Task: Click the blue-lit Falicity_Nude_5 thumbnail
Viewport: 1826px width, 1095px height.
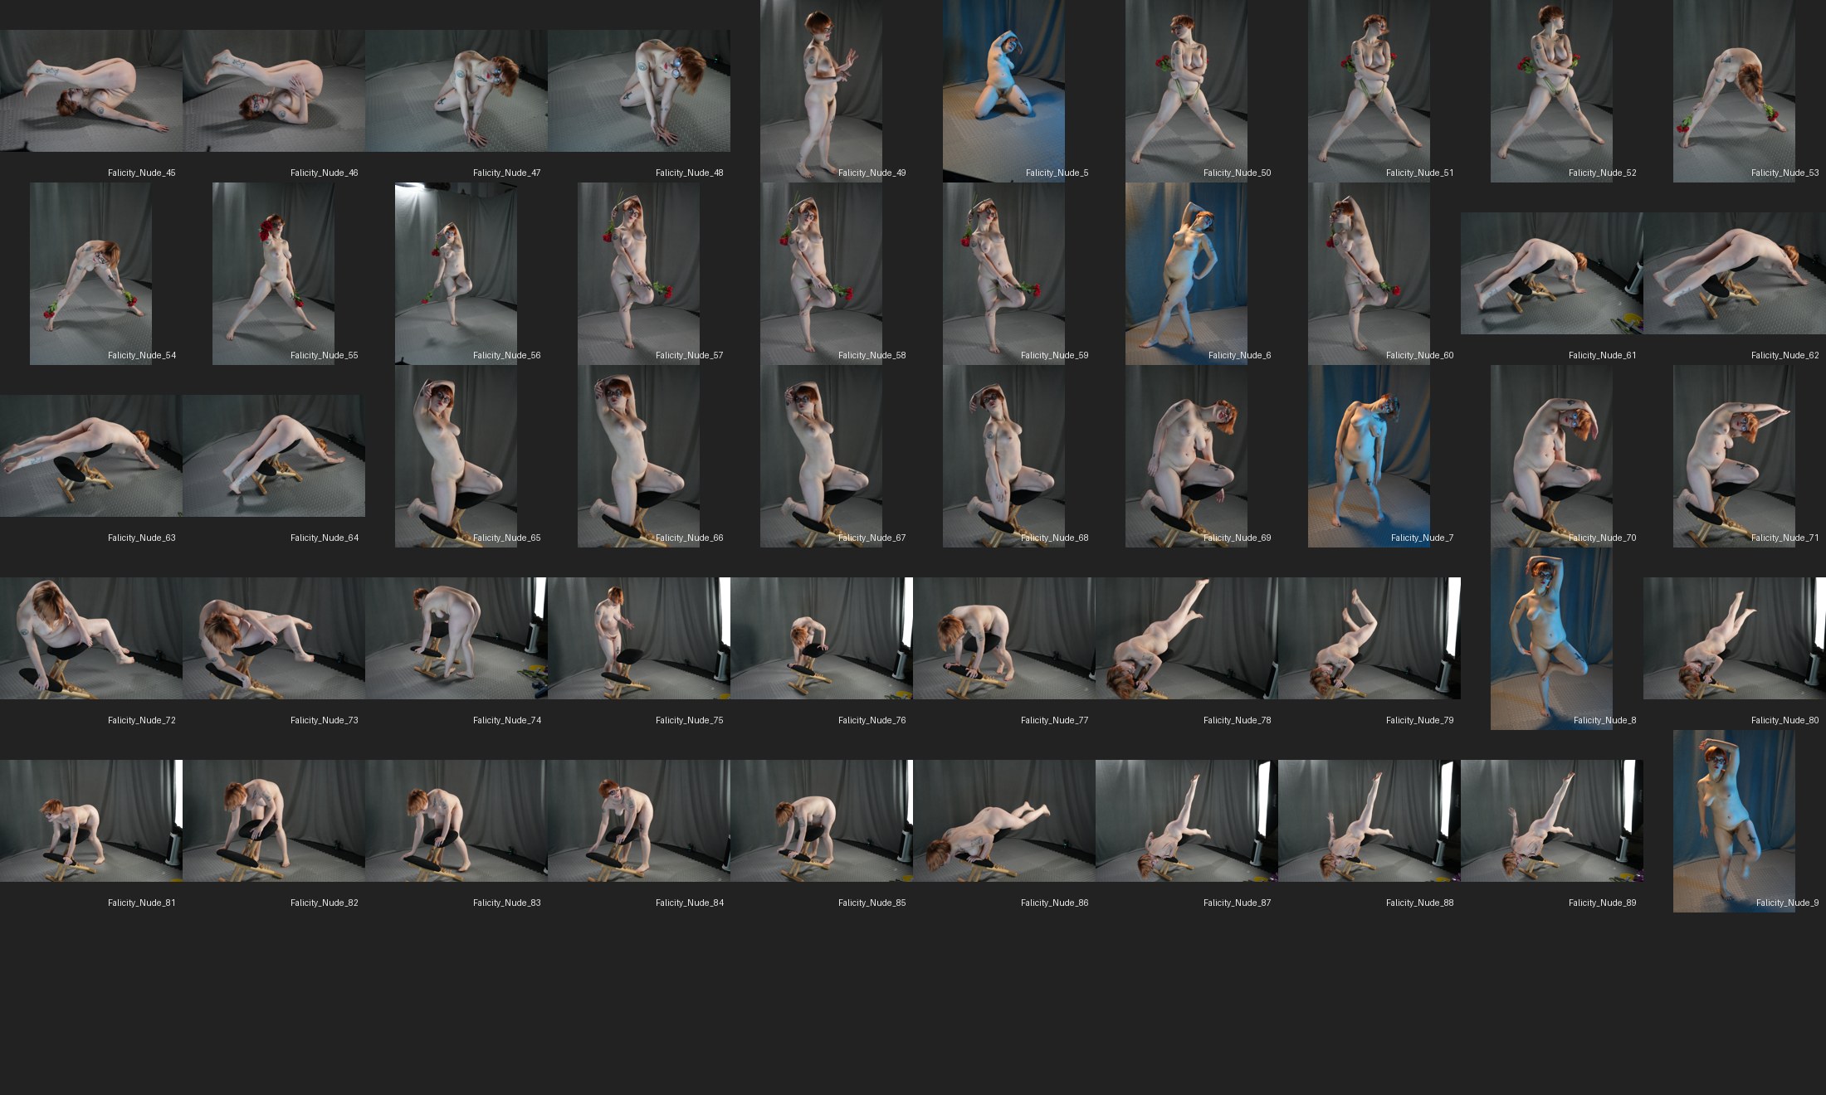Action: 1003,91
